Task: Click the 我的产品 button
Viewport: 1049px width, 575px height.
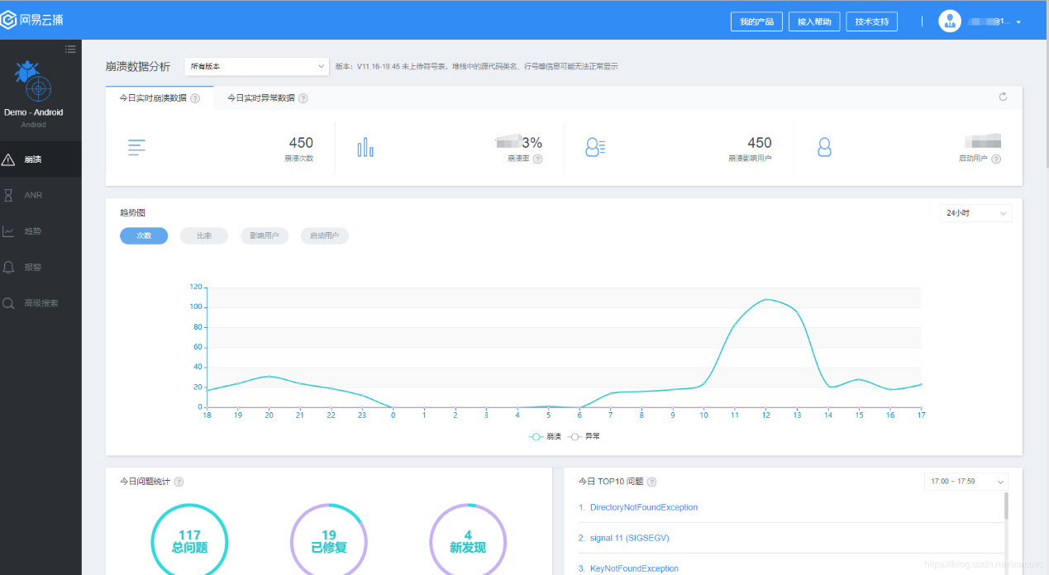Action: click(756, 21)
